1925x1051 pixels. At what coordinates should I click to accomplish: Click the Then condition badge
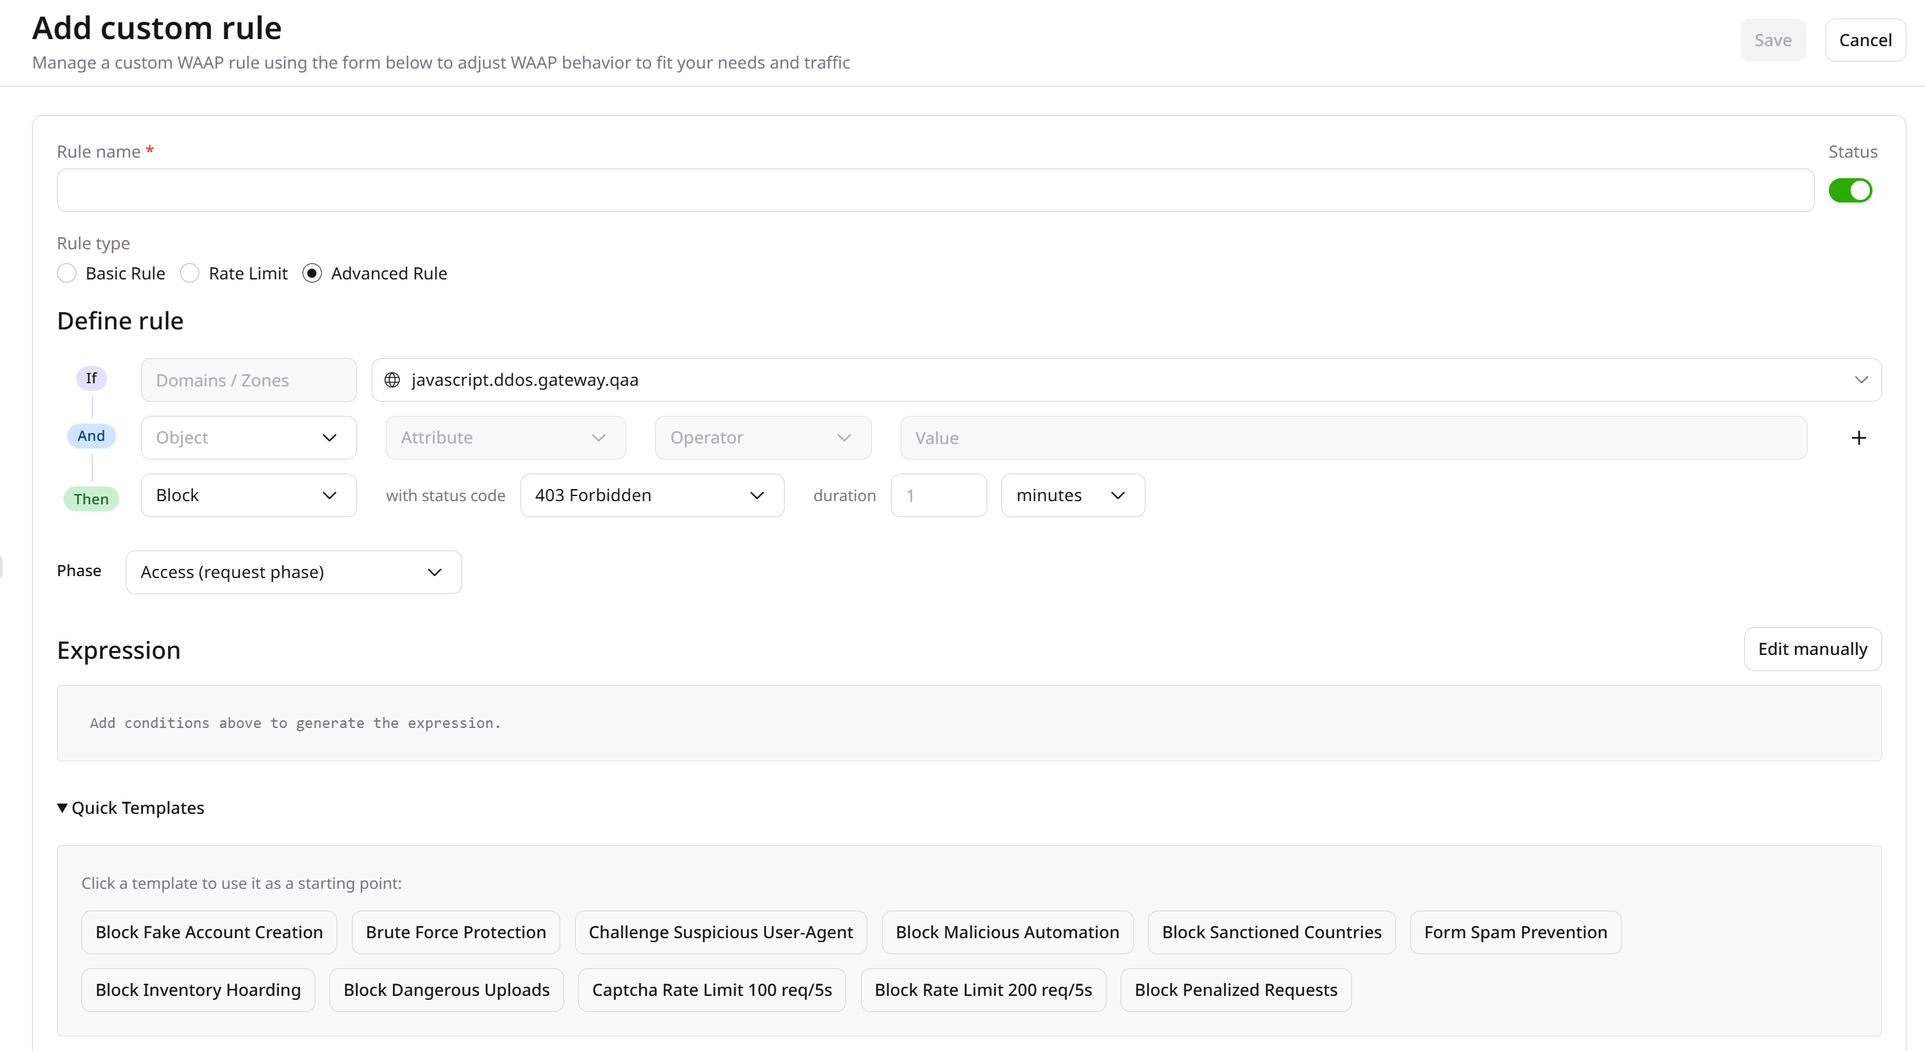click(91, 499)
